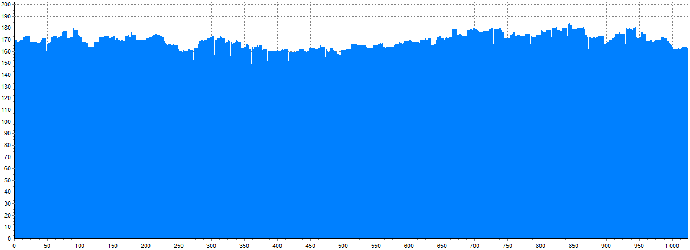Select the 50 label on the bottom axis
Image resolution: width=690 pixels, height=250 pixels.
click(x=47, y=246)
